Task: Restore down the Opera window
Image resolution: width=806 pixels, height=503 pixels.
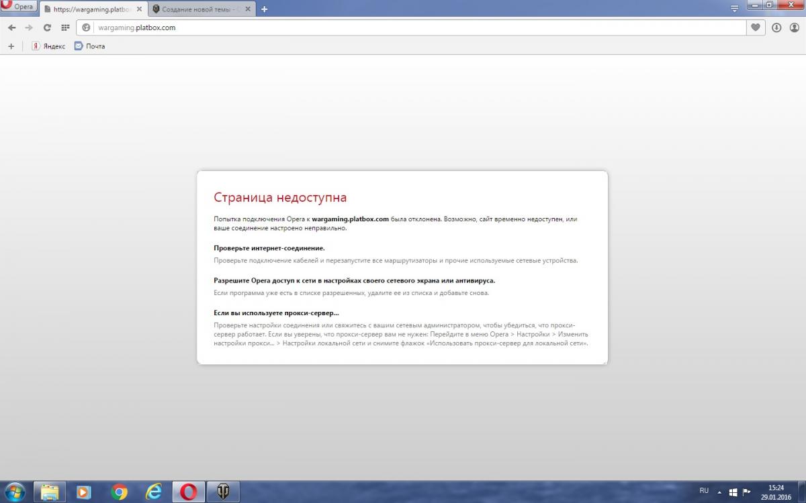Action: [x=770, y=5]
